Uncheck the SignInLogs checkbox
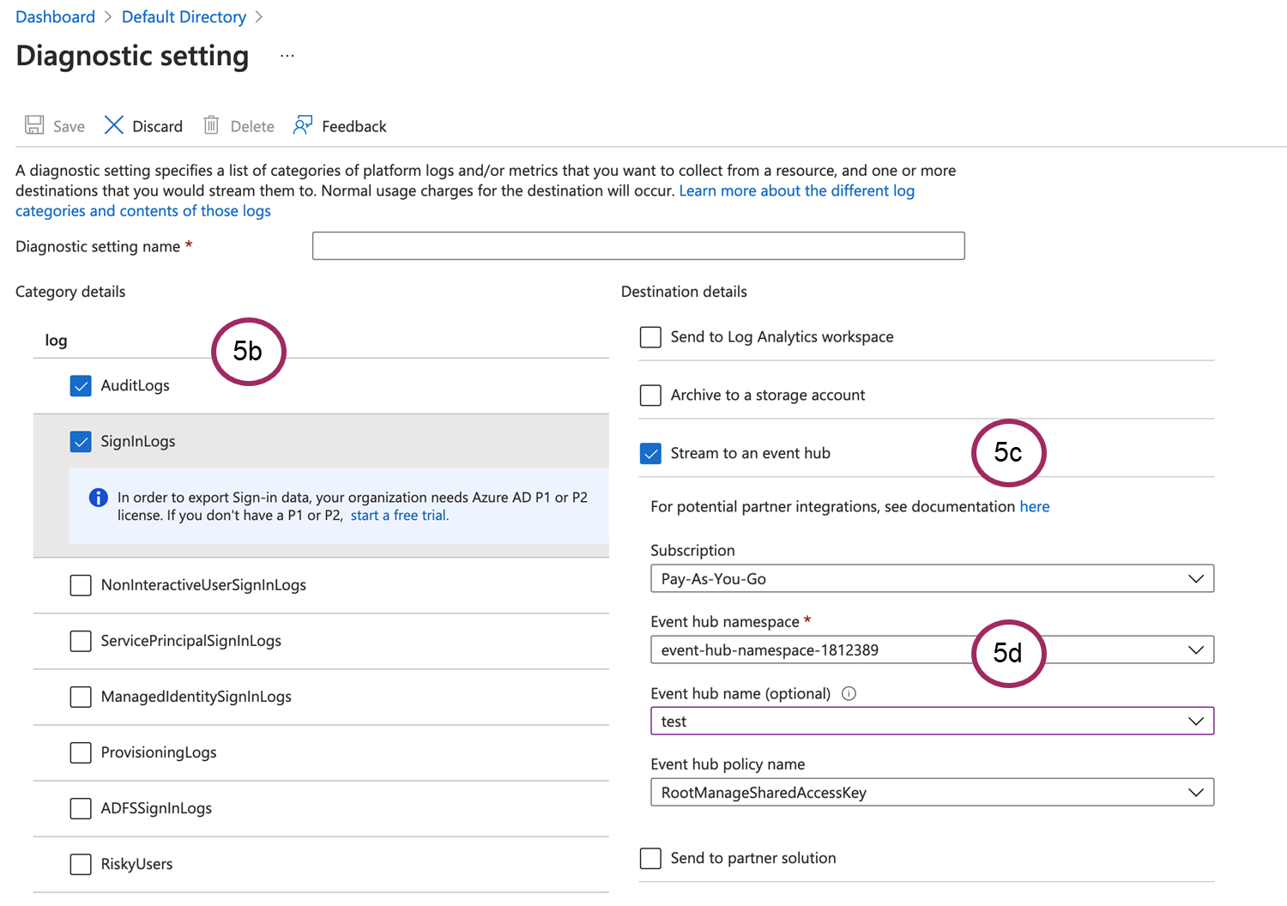 [80, 441]
